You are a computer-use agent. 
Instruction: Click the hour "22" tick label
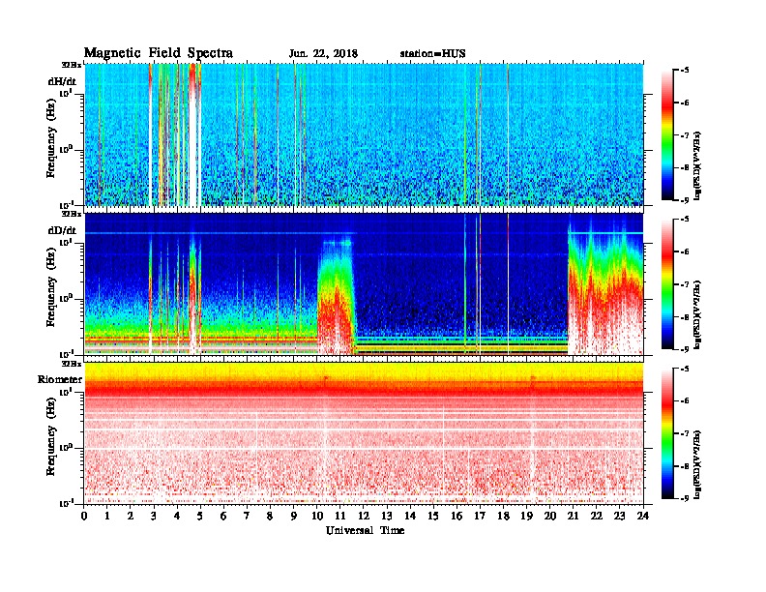(597, 516)
